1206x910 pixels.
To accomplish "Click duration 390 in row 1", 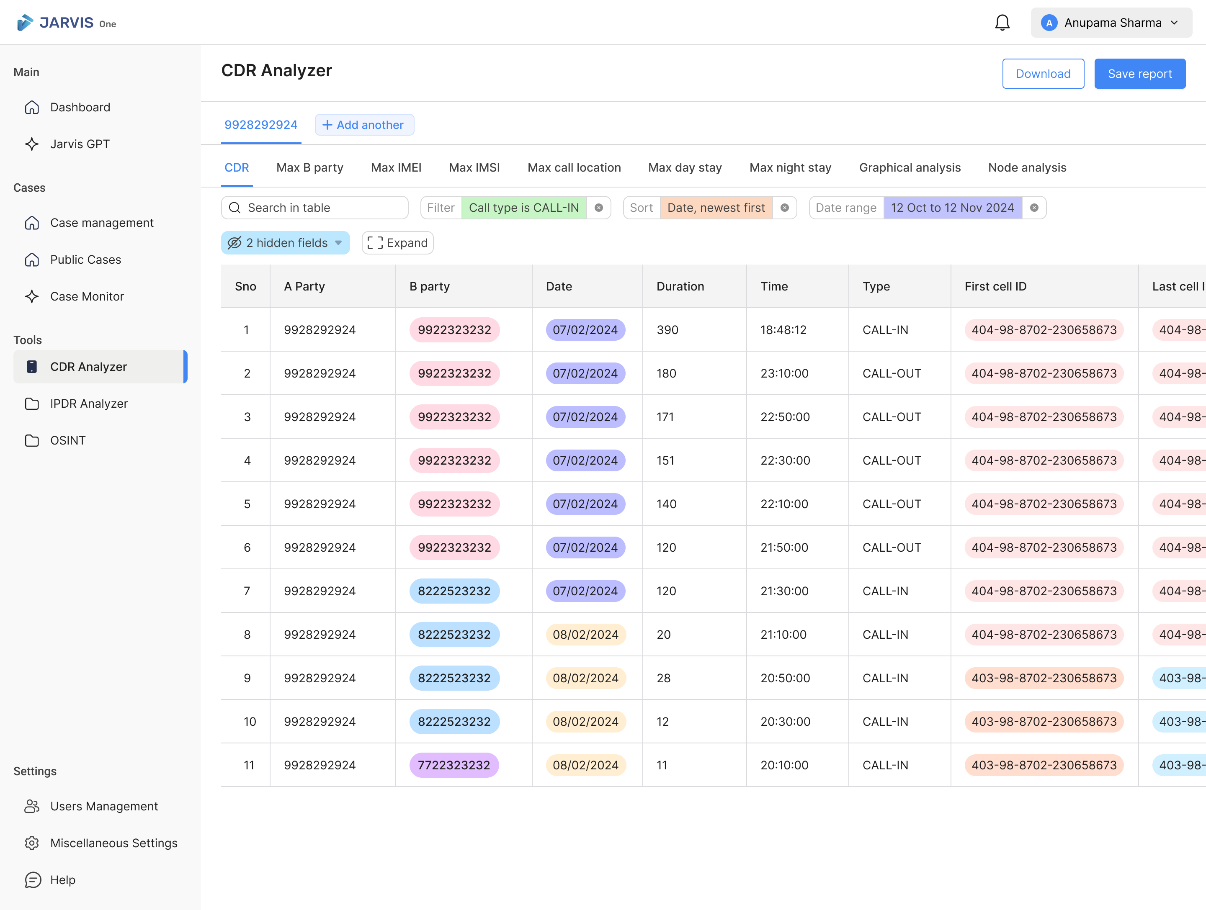I will 667,330.
